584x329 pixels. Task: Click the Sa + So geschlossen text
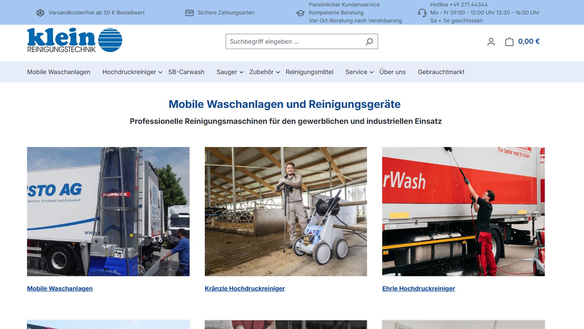click(x=457, y=20)
